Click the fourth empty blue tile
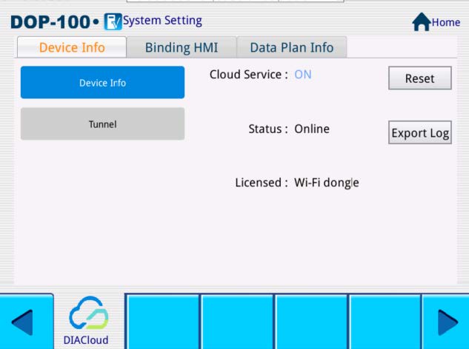The height and width of the screenshot is (349, 469). pos(385,322)
